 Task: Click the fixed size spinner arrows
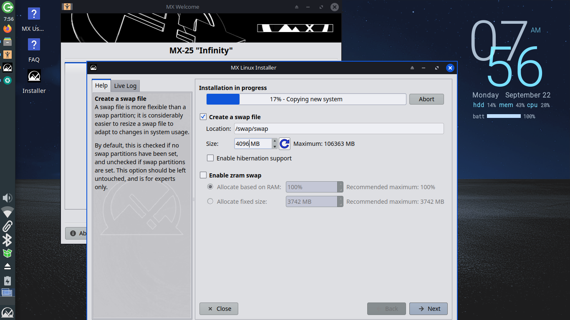(x=340, y=202)
